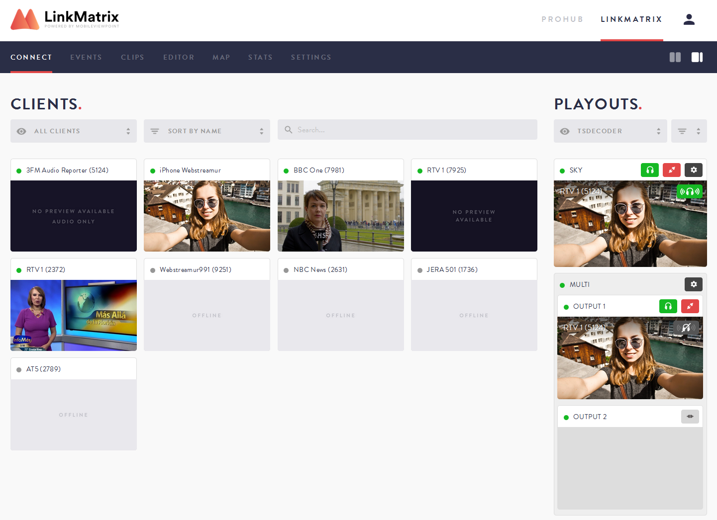Open MULTI playout settings gear
Viewport: 717px width, 520px height.
(694, 284)
